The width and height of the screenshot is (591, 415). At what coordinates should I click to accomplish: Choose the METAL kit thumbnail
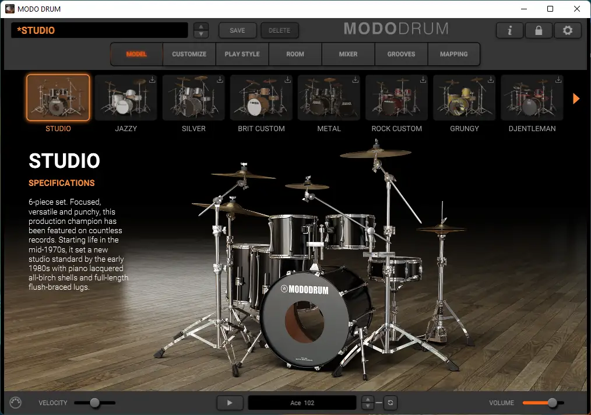coord(329,97)
